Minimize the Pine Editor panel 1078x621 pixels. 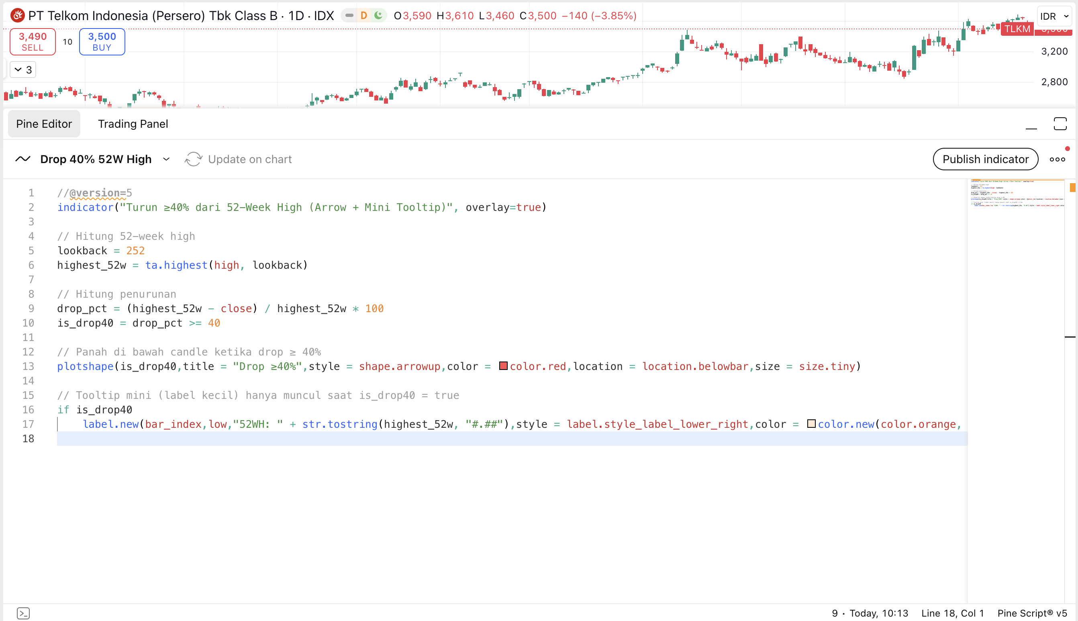click(1031, 124)
